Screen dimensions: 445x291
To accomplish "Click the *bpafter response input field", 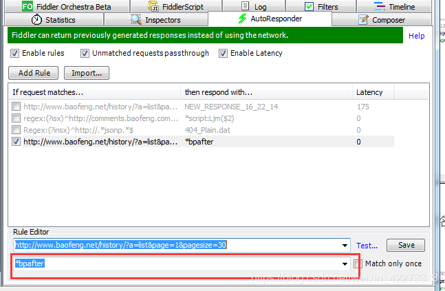I will pos(182,263).
